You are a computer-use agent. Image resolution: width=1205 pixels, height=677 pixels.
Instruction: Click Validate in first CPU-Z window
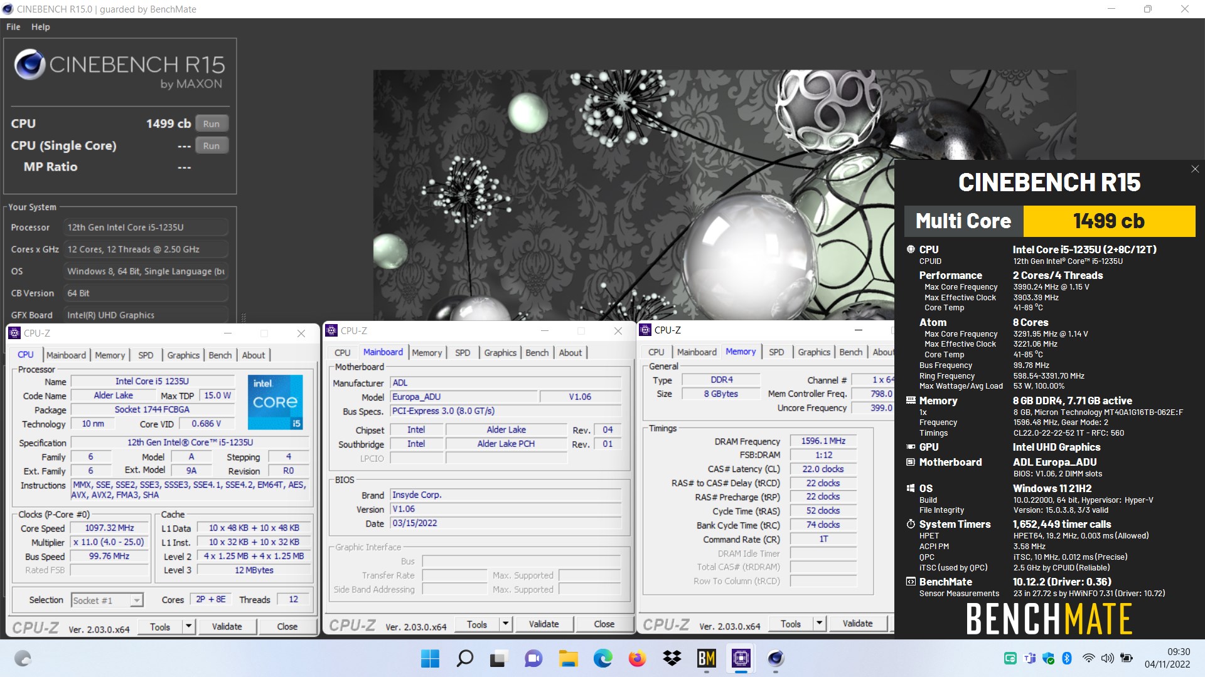(227, 626)
